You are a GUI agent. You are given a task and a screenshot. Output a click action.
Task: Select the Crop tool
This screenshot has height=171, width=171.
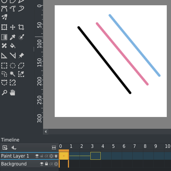21,27
